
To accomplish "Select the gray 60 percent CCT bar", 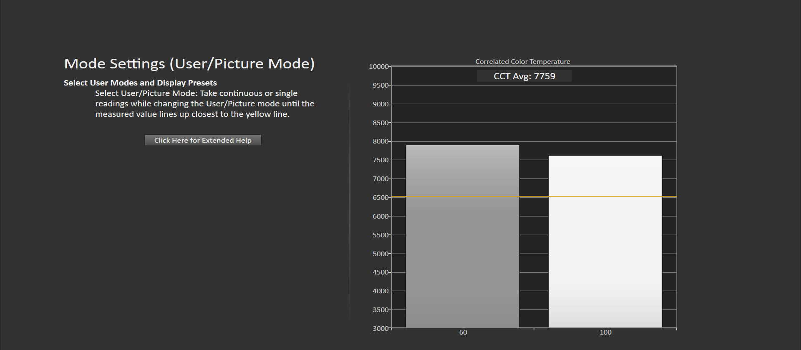I will (463, 237).
